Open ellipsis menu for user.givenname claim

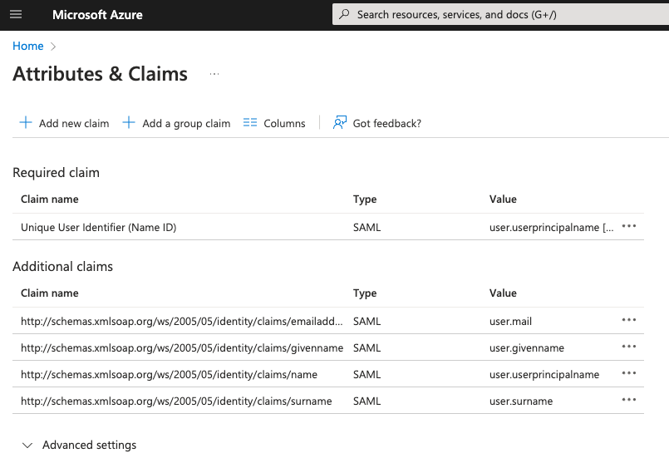pyautogui.click(x=629, y=347)
